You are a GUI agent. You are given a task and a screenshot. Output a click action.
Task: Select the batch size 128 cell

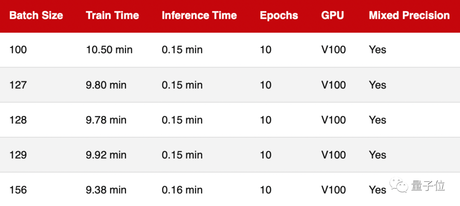[x=18, y=120]
